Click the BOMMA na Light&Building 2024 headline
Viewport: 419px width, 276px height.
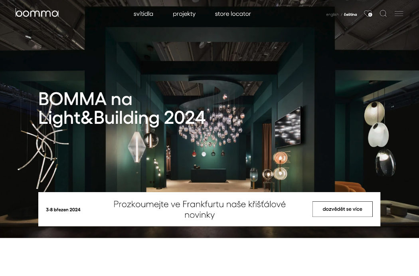pyautogui.click(x=122, y=108)
